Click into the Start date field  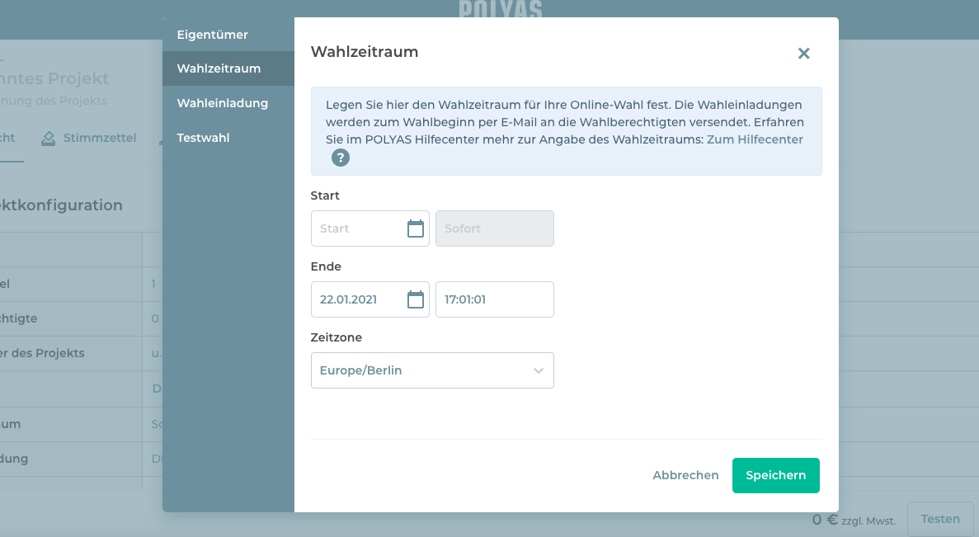point(359,228)
